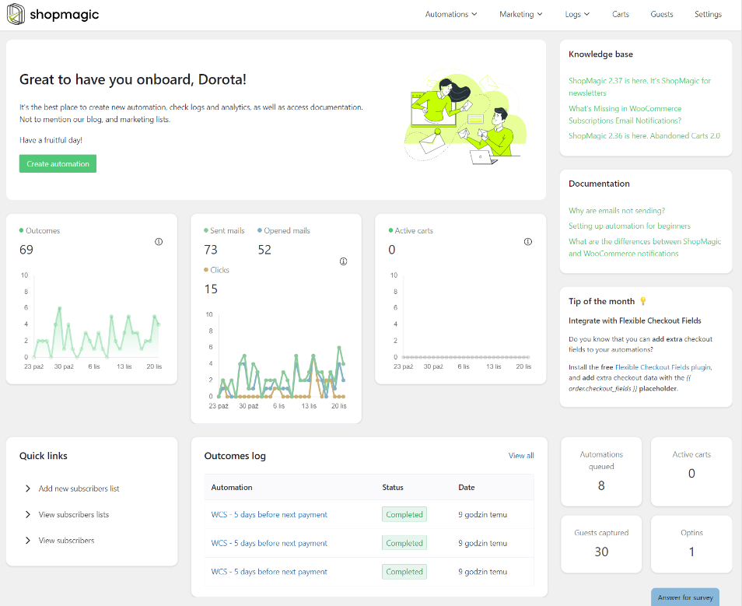
Task: Click the Outcomes total value 69
Action: pos(26,250)
